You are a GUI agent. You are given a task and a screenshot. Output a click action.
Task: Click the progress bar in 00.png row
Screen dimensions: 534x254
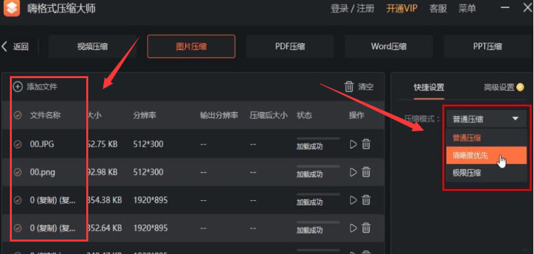click(318, 167)
